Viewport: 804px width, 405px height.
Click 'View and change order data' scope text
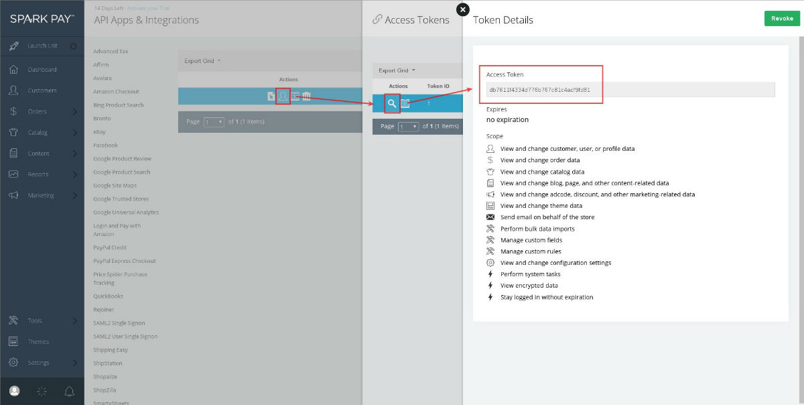(540, 160)
